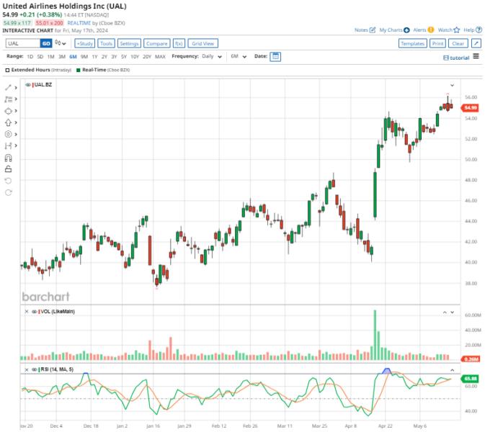Click the Alerts bell icon
Viewport: 485px width, 432px height.
point(430,30)
